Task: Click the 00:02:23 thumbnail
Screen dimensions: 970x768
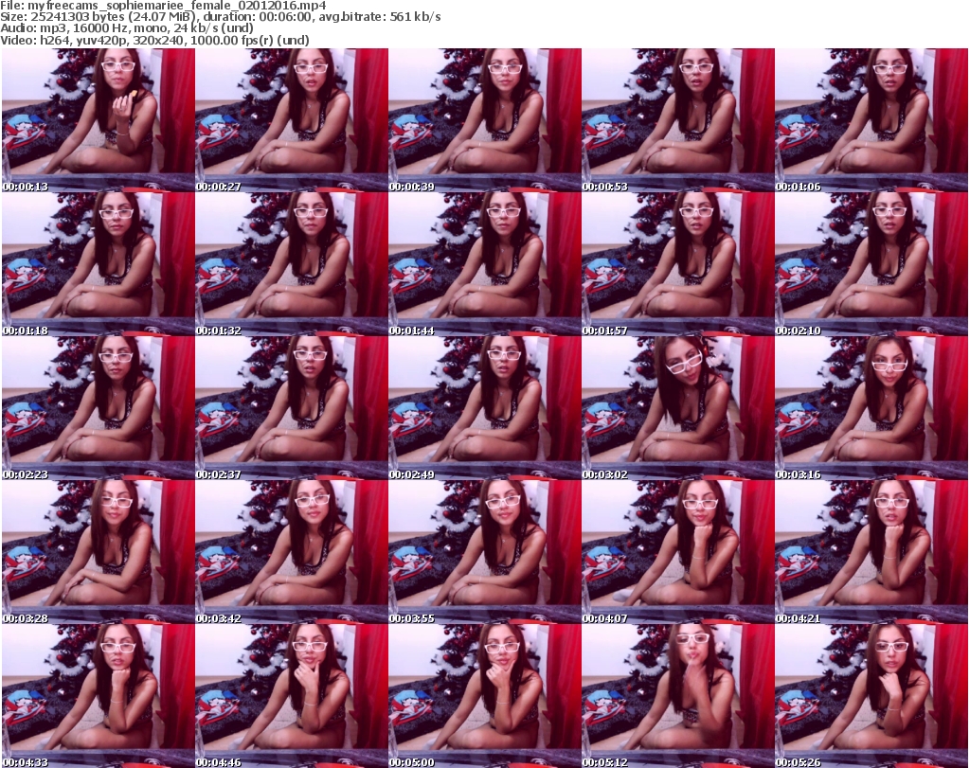Action: (99, 409)
